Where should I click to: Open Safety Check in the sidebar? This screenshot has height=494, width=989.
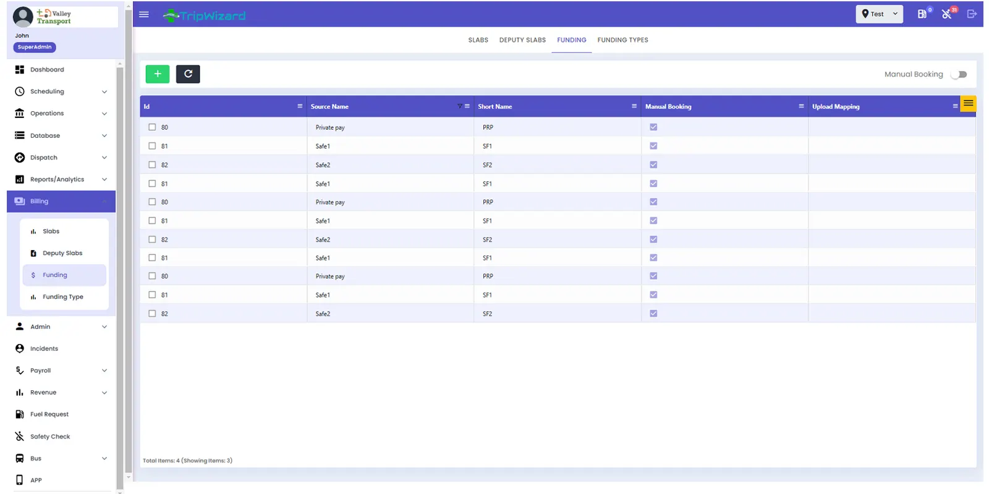click(50, 437)
